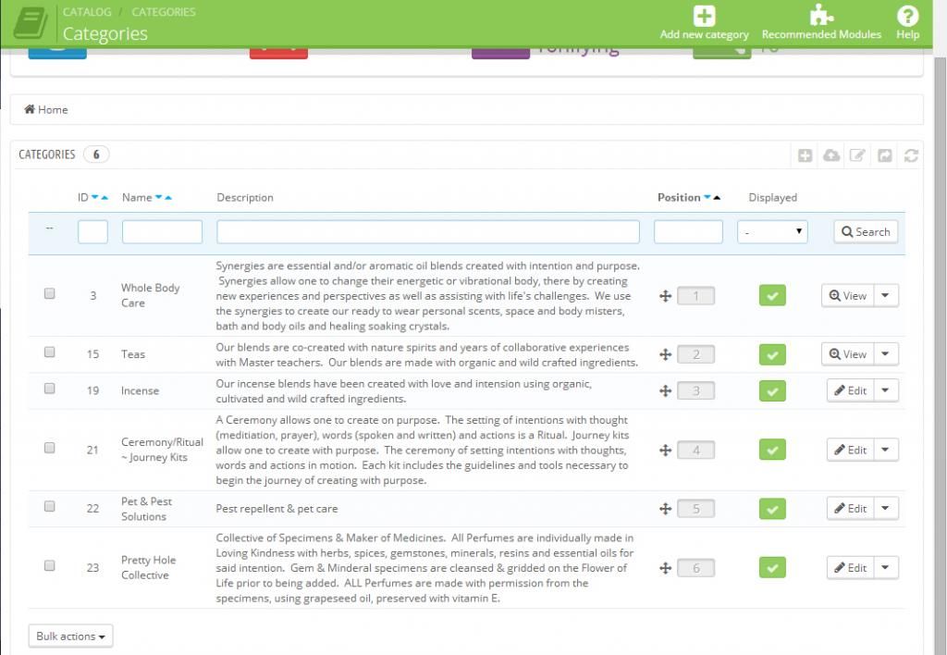Viewport: 947px width, 655px height.
Task: Click the small plus icon in Categories panel header
Action: (806, 155)
